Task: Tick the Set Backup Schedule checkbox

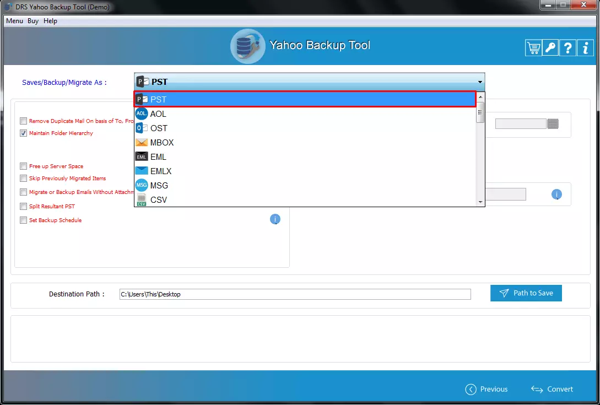Action: coord(23,220)
